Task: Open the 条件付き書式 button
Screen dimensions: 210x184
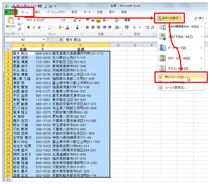Action: pos(169,18)
